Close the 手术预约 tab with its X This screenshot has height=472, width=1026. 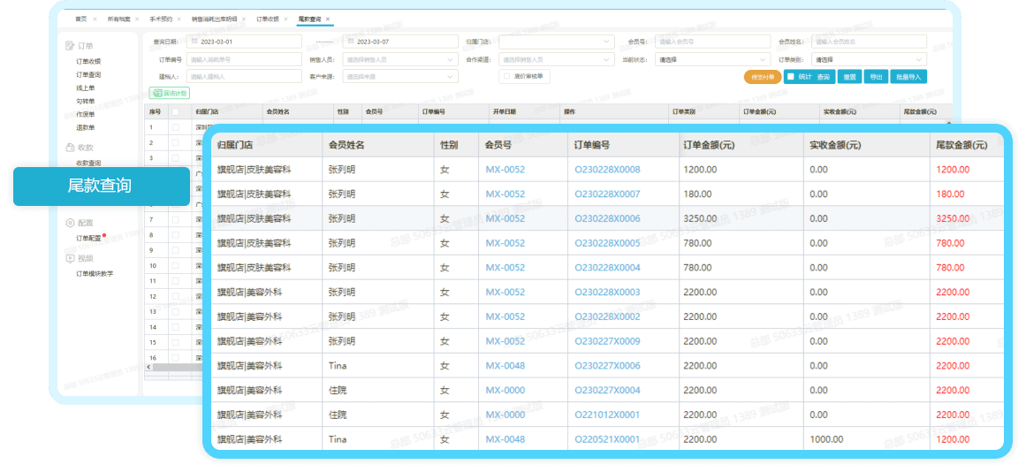(x=179, y=19)
